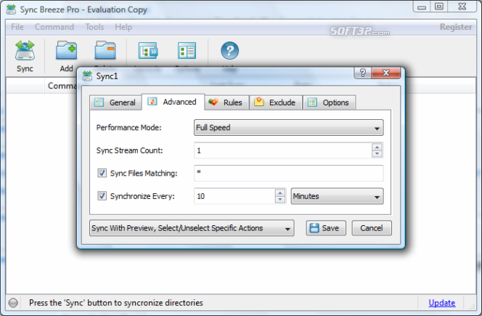482x316 pixels.
Task: Click the Add folder toolbar icon
Action: pos(66,50)
